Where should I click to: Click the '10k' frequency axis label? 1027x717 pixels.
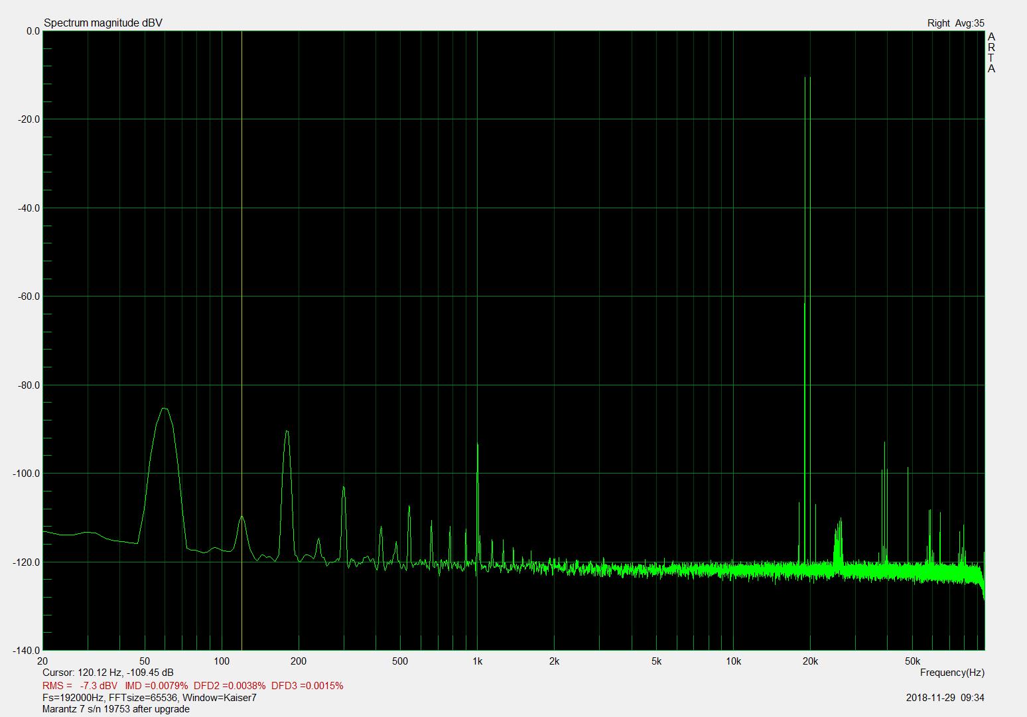pyautogui.click(x=733, y=661)
